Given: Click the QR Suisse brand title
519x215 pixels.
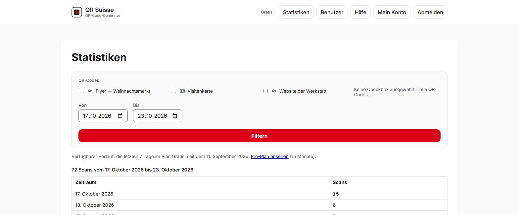Looking at the screenshot, I should [x=99, y=10].
